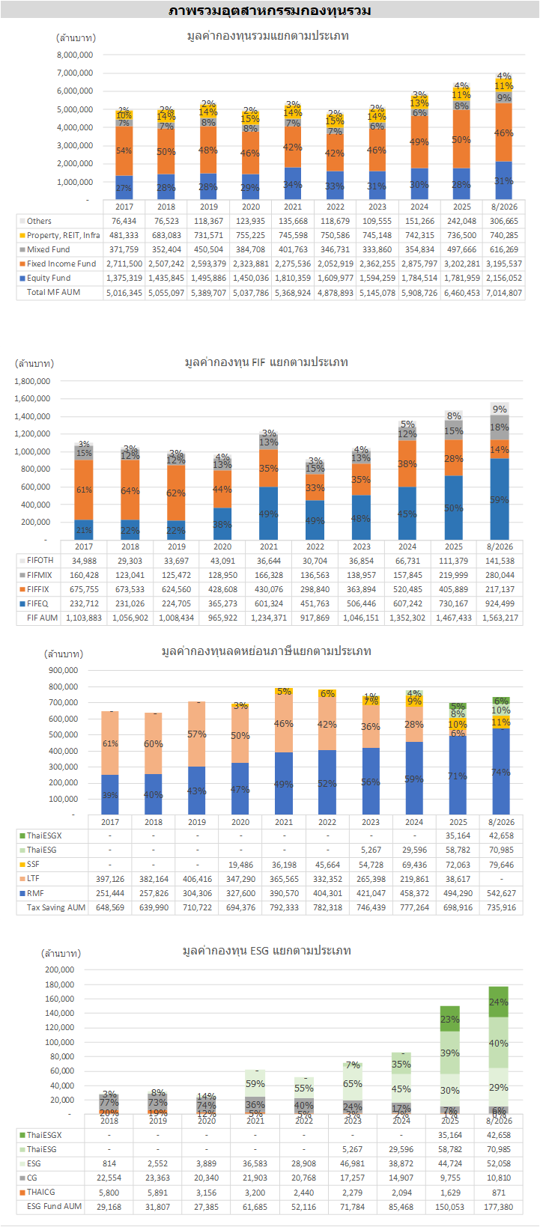
Task: Click the FIFOTH row label
Action: pos(40,561)
